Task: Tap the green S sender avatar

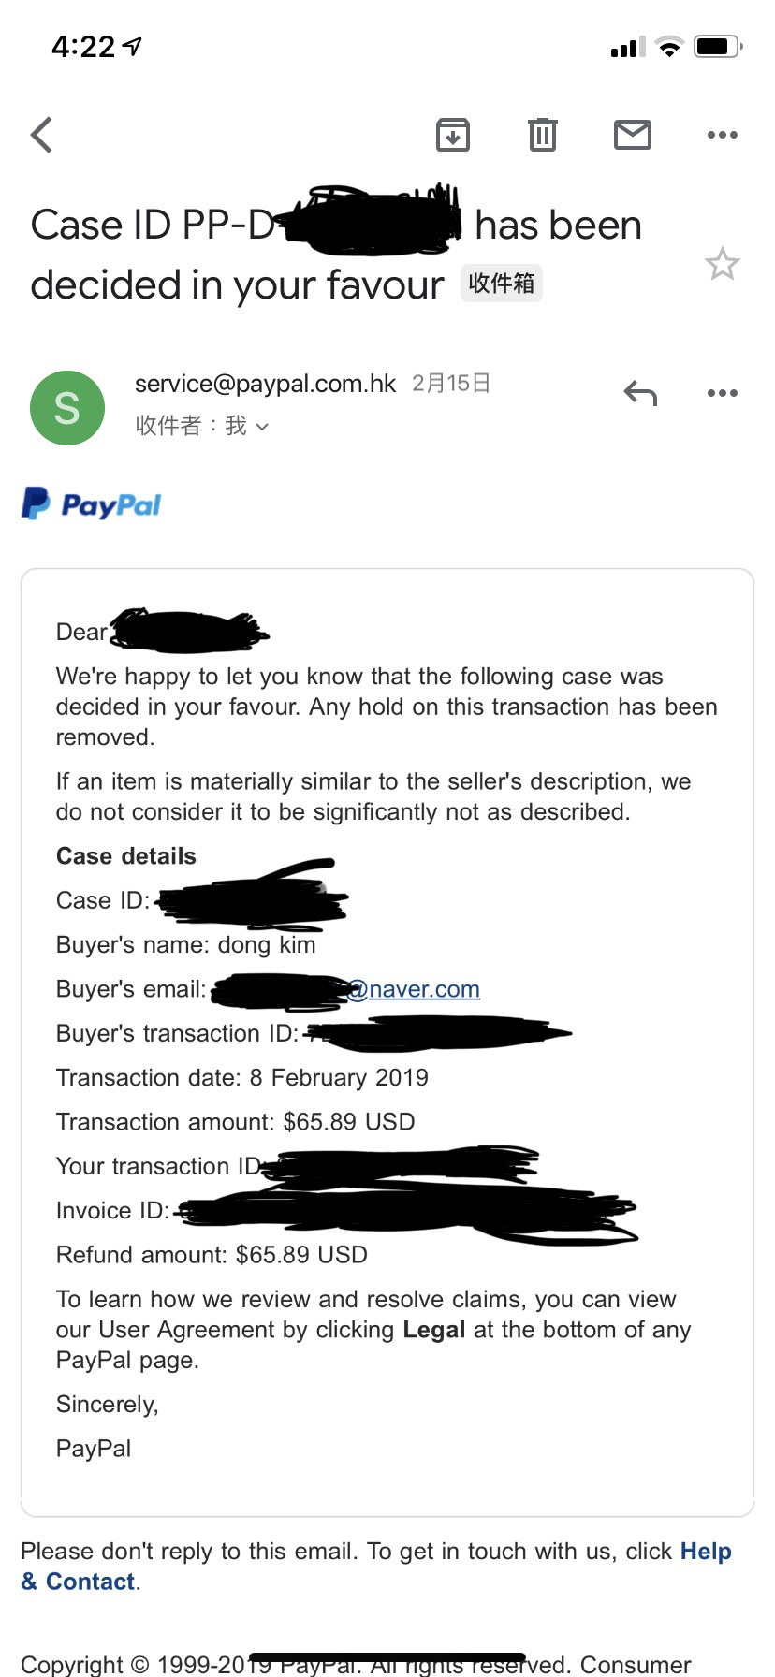Action: [67, 408]
